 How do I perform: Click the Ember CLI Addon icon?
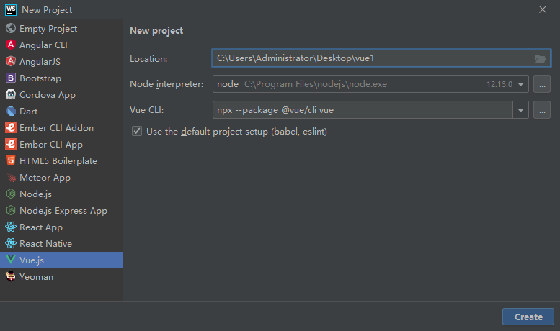pyautogui.click(x=11, y=127)
